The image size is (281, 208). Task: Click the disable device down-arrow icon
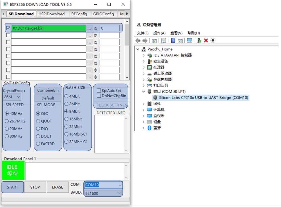(x=213, y=40)
